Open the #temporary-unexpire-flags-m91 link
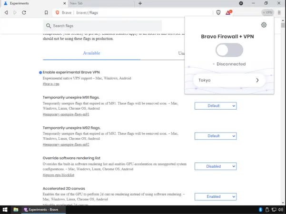The width and height of the screenshot is (286, 214). pos(66,114)
